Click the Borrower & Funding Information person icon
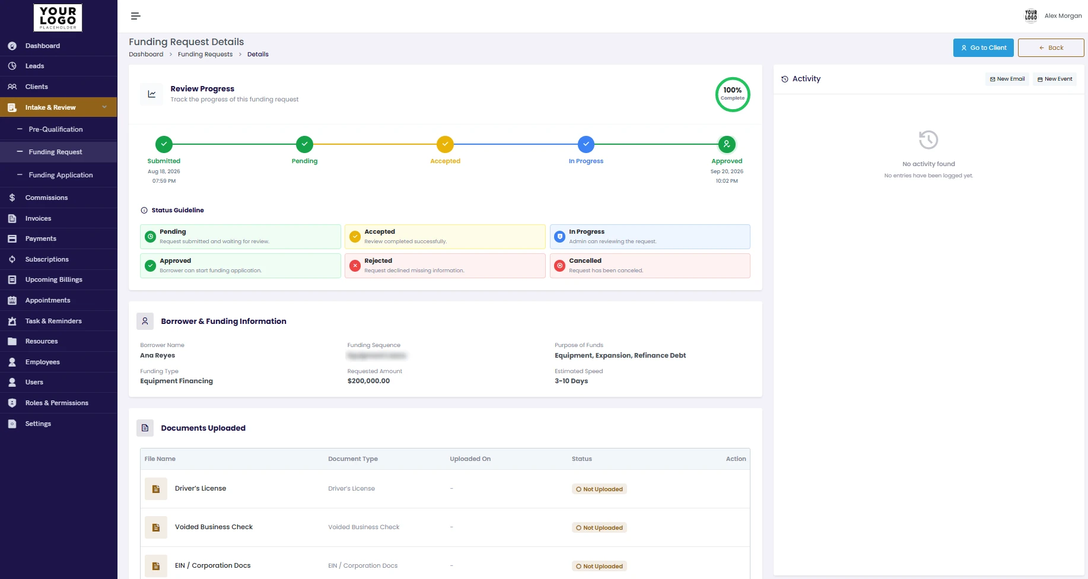This screenshot has height=579, width=1088. [x=145, y=321]
